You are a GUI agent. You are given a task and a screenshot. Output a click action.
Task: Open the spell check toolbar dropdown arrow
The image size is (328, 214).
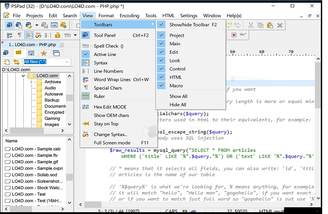75,35
